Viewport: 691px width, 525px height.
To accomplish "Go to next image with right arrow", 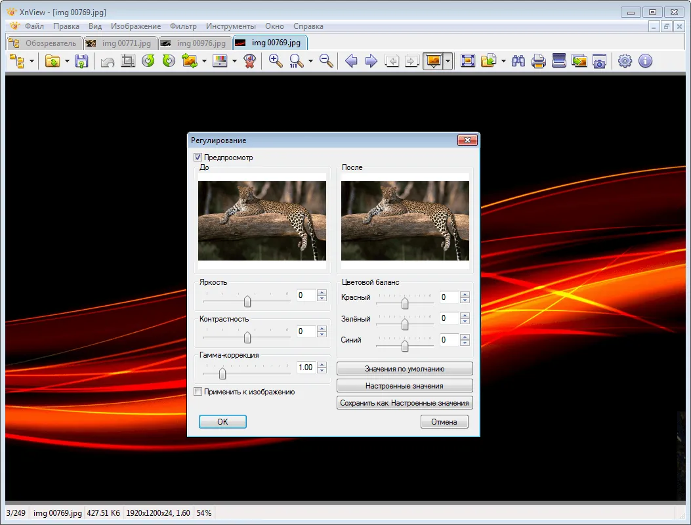I will [x=371, y=61].
